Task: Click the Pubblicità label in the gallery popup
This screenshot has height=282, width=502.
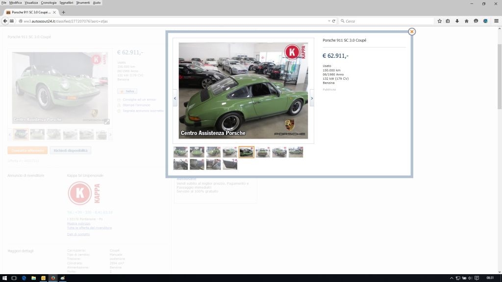Action: pos(329,90)
